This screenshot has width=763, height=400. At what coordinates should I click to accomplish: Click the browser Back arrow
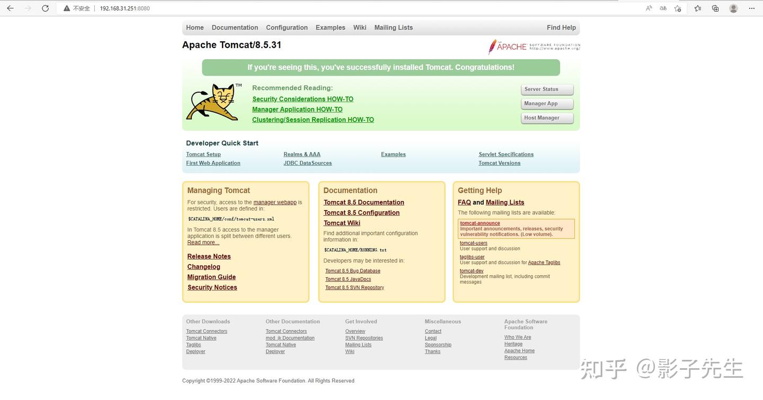pos(10,8)
